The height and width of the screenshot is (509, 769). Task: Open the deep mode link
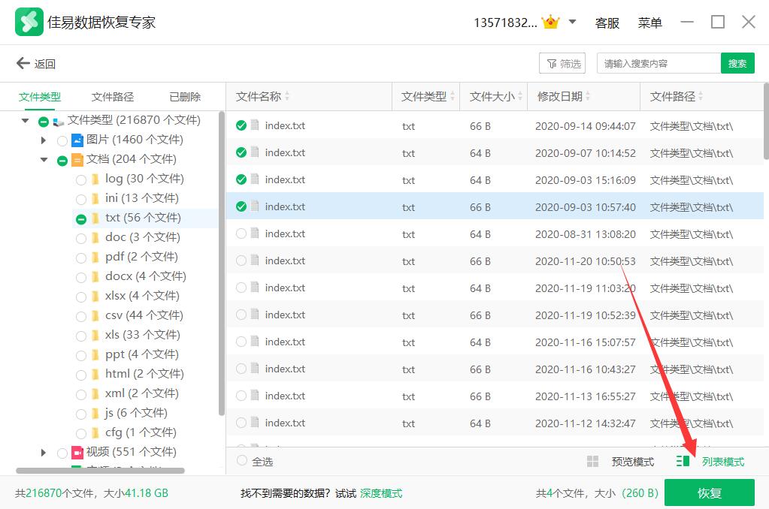[380, 493]
